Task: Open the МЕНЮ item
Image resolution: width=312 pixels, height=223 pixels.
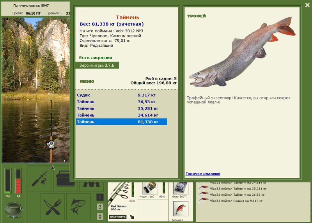Action: (87, 81)
